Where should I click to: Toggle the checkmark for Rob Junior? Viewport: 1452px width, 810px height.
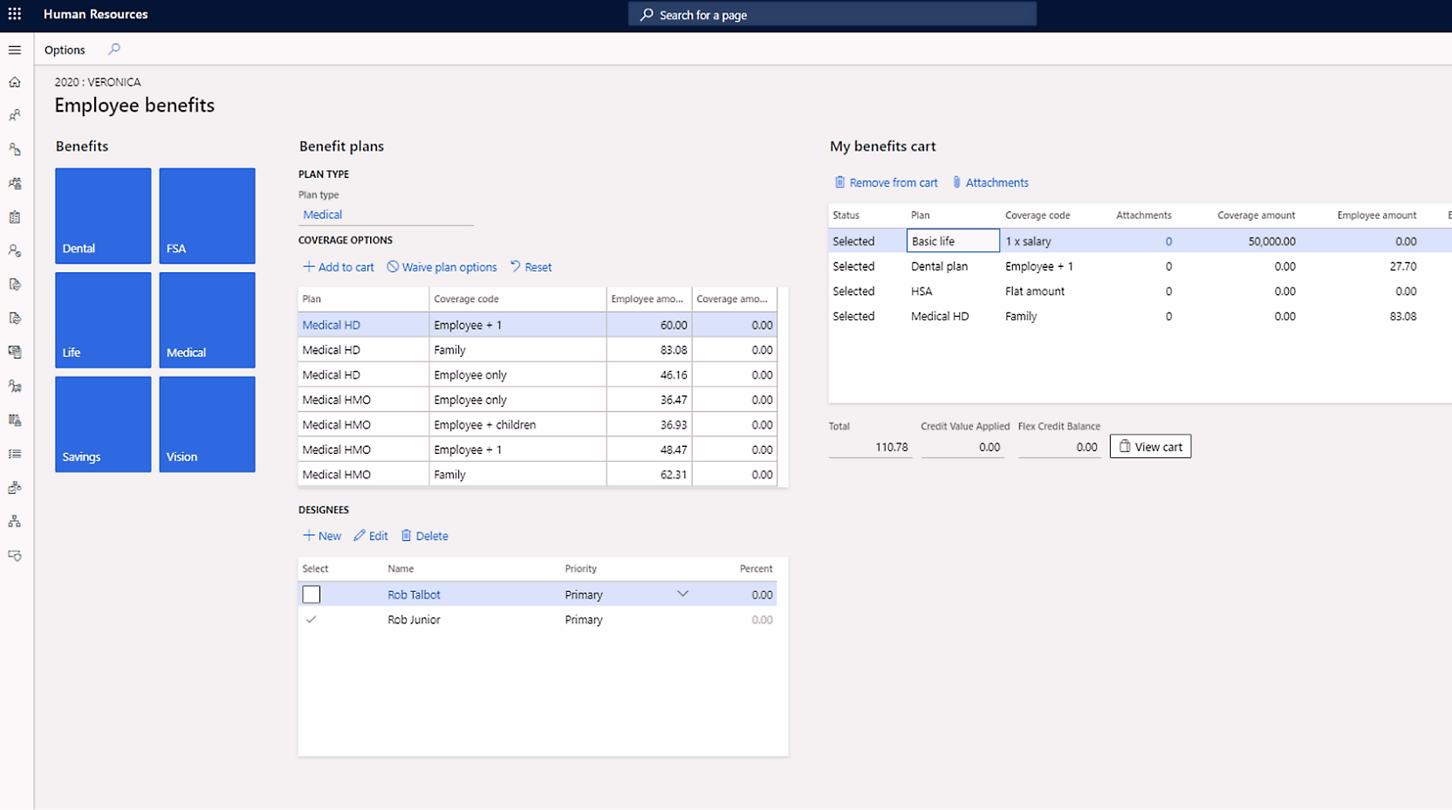point(312,620)
